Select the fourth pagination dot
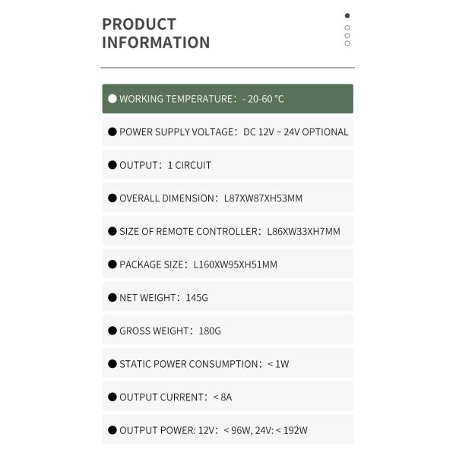Screen dimensions: 456x456 pyautogui.click(x=347, y=43)
